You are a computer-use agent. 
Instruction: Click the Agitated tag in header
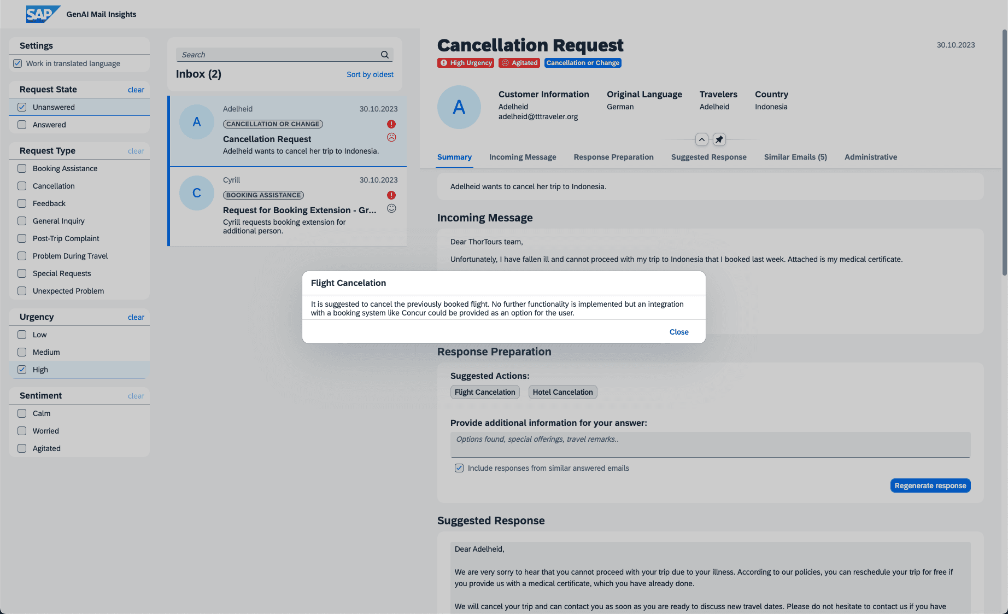[519, 63]
